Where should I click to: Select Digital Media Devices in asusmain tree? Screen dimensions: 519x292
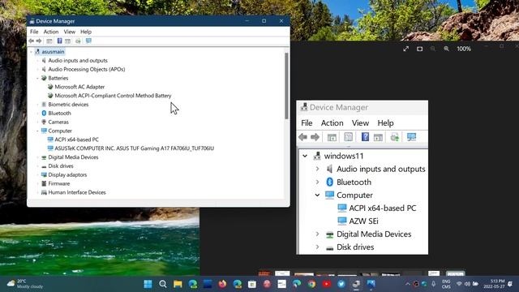[x=73, y=157]
